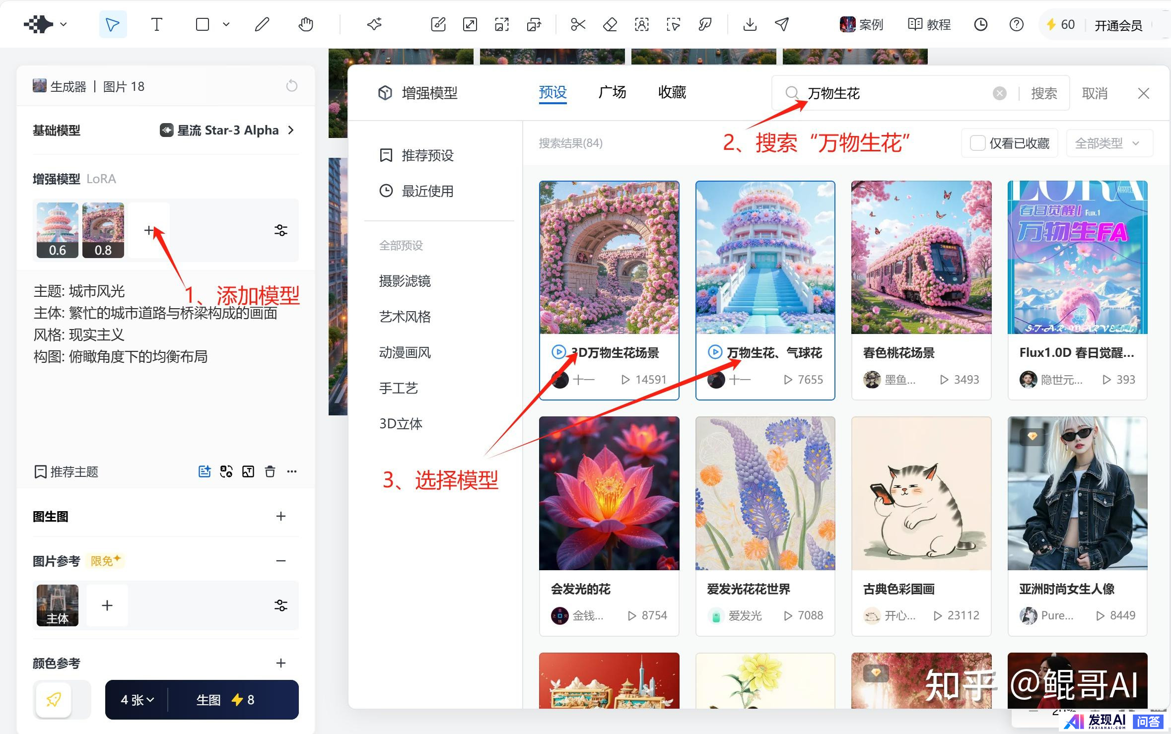This screenshot has height=734, width=1171.
Task: Activate the Hand pan tool
Action: pyautogui.click(x=306, y=24)
